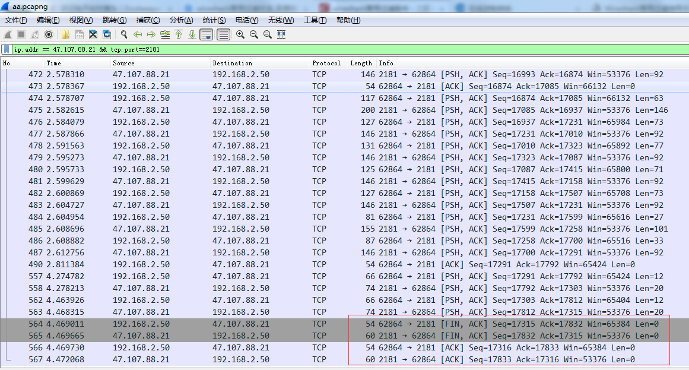Open the 文件(F) menu
Viewport: 689px width, 370px height.
click(16, 20)
